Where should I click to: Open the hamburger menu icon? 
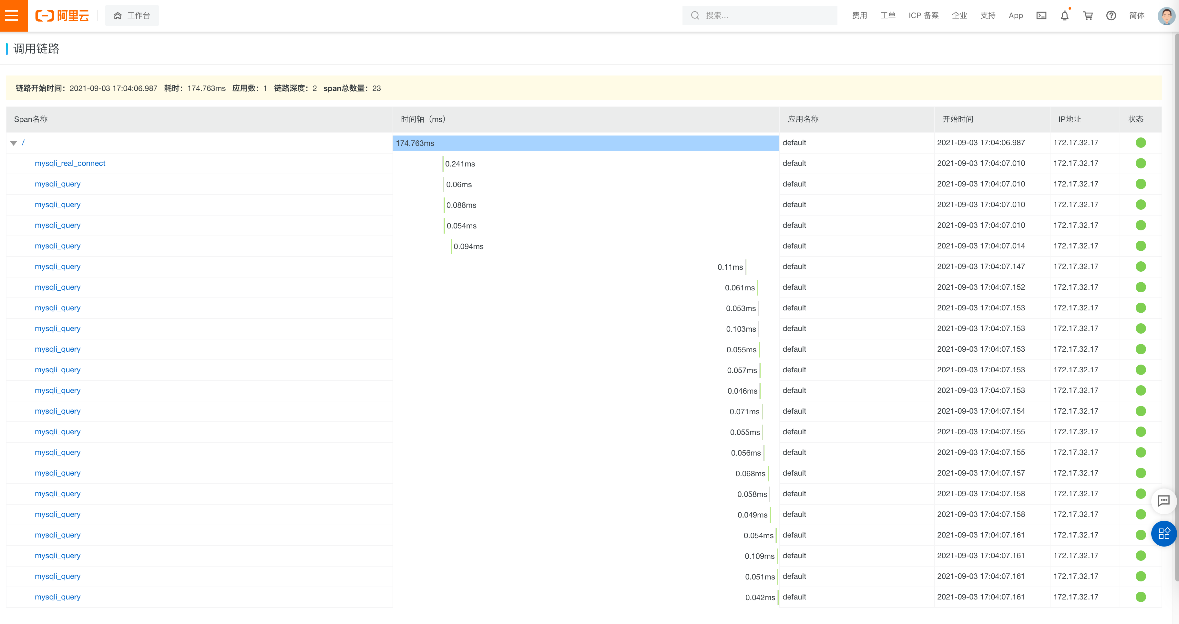tap(12, 15)
